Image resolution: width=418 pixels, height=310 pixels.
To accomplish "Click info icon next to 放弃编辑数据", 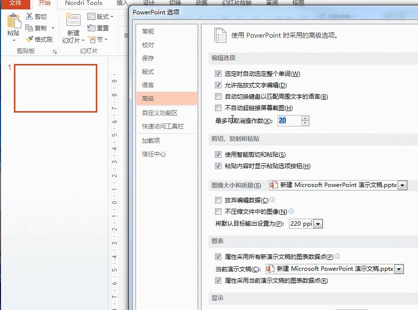I will coord(272,200).
